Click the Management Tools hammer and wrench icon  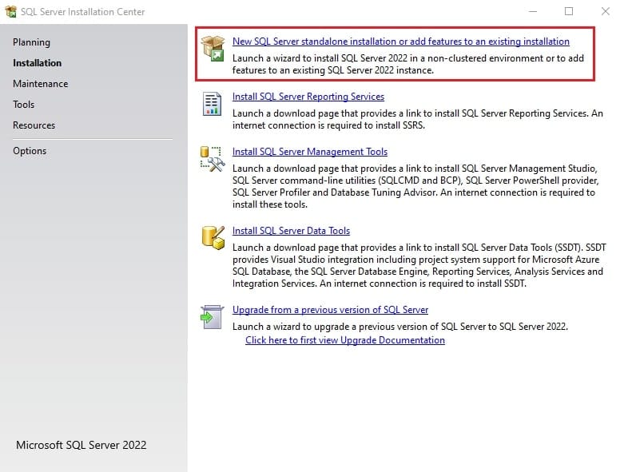click(x=213, y=159)
